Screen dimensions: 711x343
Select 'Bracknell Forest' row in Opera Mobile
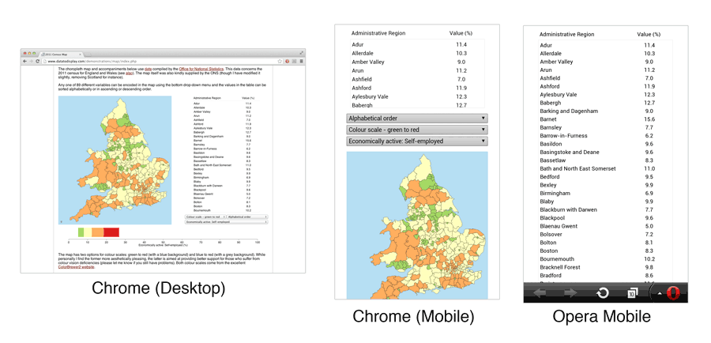coord(605,267)
